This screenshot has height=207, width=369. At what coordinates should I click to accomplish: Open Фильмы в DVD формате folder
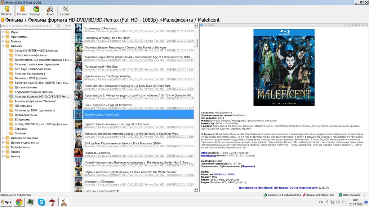click(28, 78)
